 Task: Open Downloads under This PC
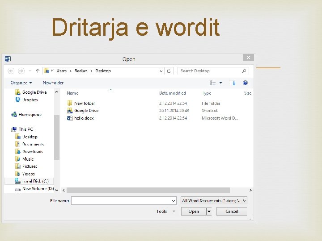29,151
